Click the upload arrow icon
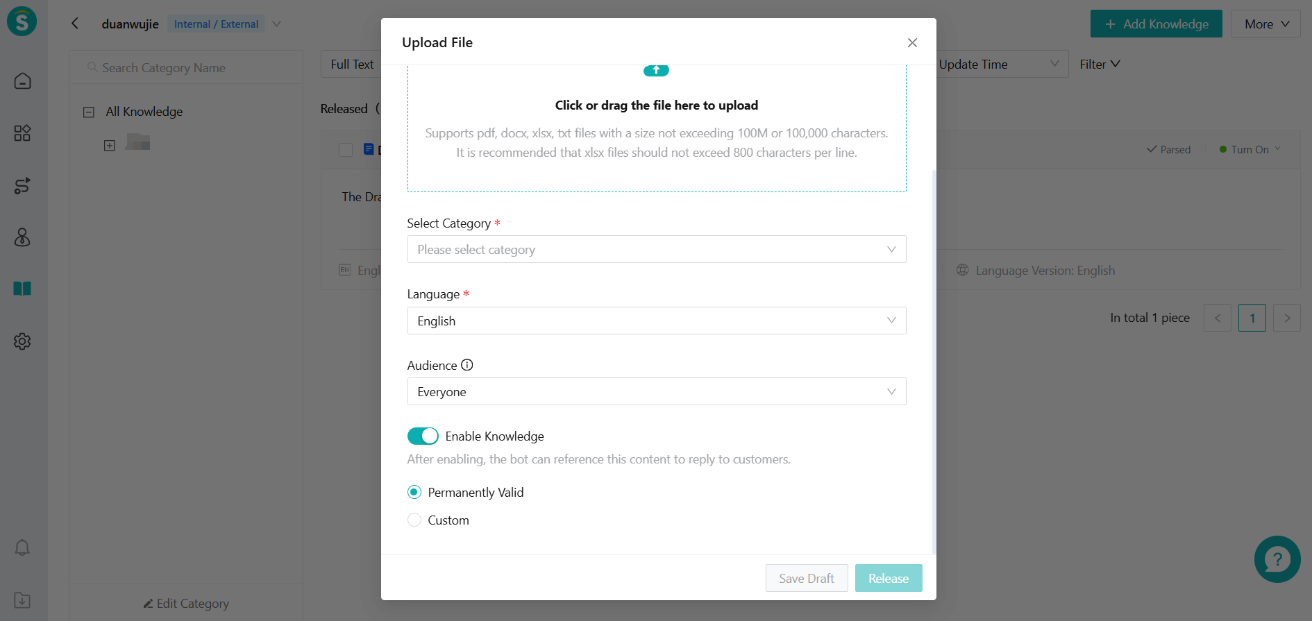 tap(656, 70)
